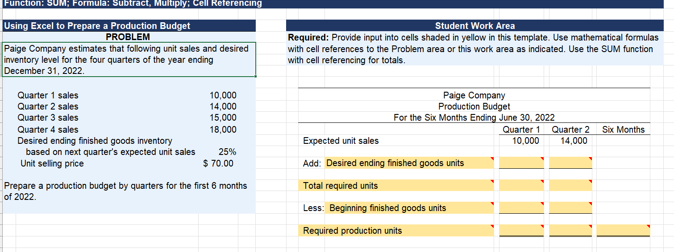This screenshot has height=252, width=674.
Task: Click 'For the Six Months Ending June 30, 2022' line
Action: coord(474,118)
